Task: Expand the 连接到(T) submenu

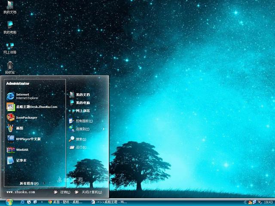Action: point(87,129)
